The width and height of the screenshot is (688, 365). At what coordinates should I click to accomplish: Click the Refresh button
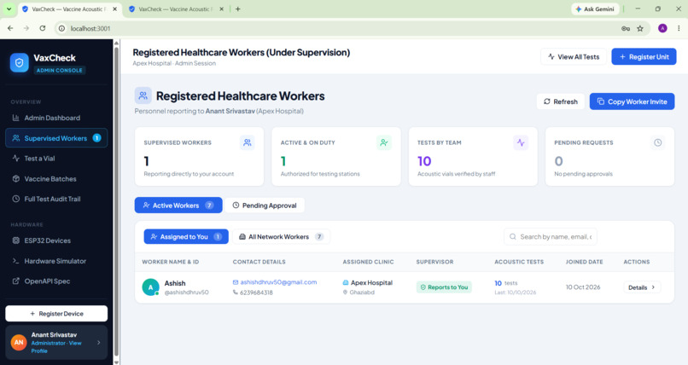pos(560,101)
